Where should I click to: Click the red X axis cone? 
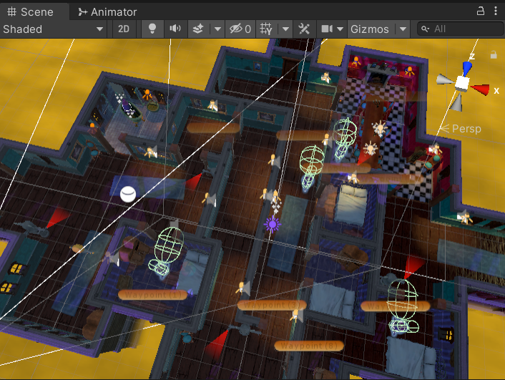[x=480, y=89]
